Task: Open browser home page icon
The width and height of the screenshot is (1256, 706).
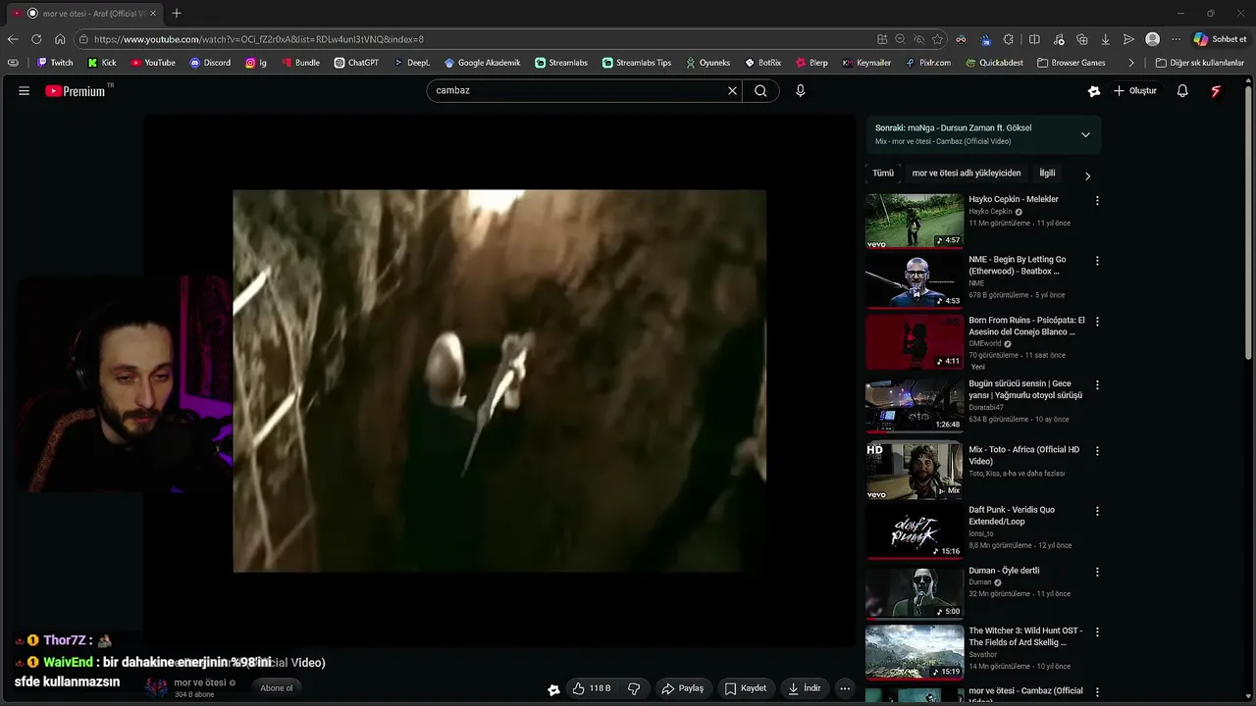Action: [x=60, y=39]
